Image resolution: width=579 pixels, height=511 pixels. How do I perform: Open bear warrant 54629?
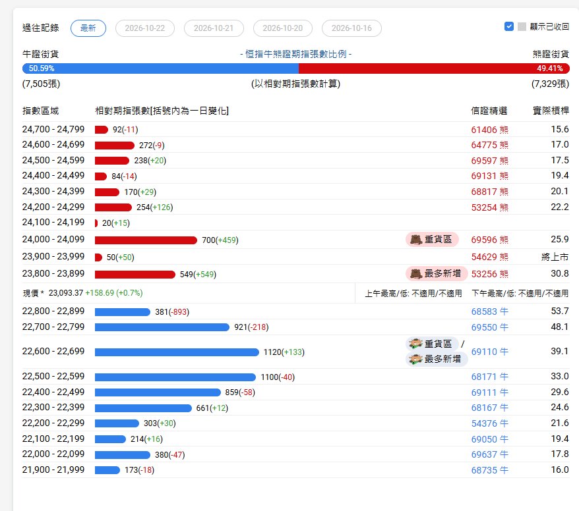pos(489,257)
